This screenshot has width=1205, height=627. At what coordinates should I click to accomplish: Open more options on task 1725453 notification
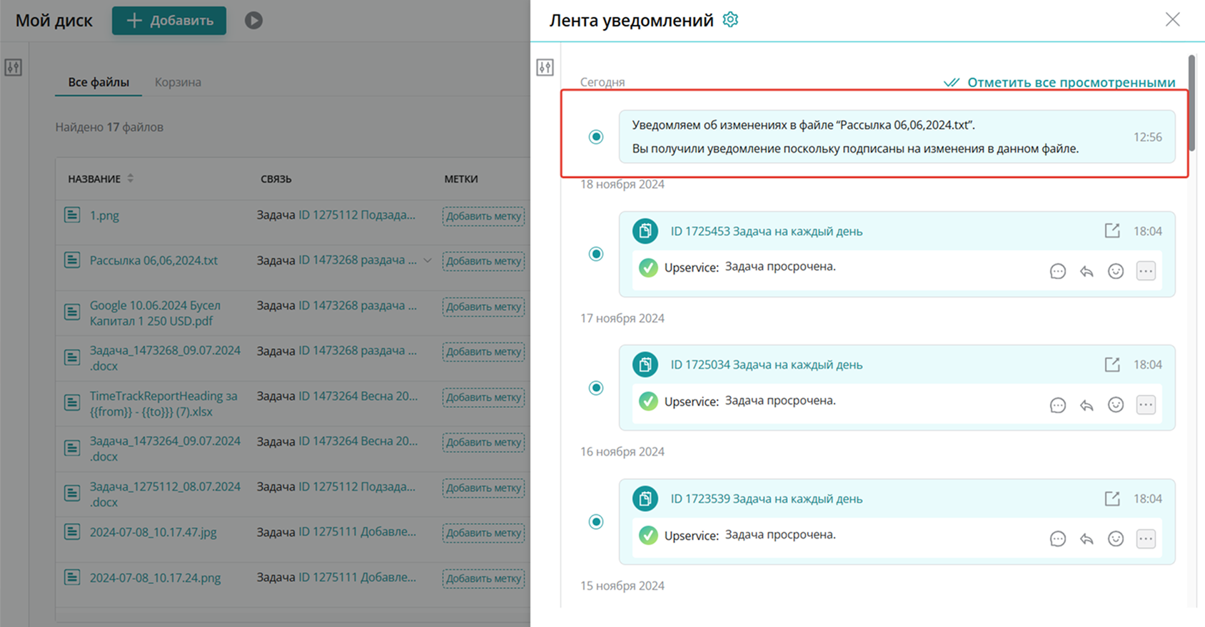click(x=1146, y=271)
